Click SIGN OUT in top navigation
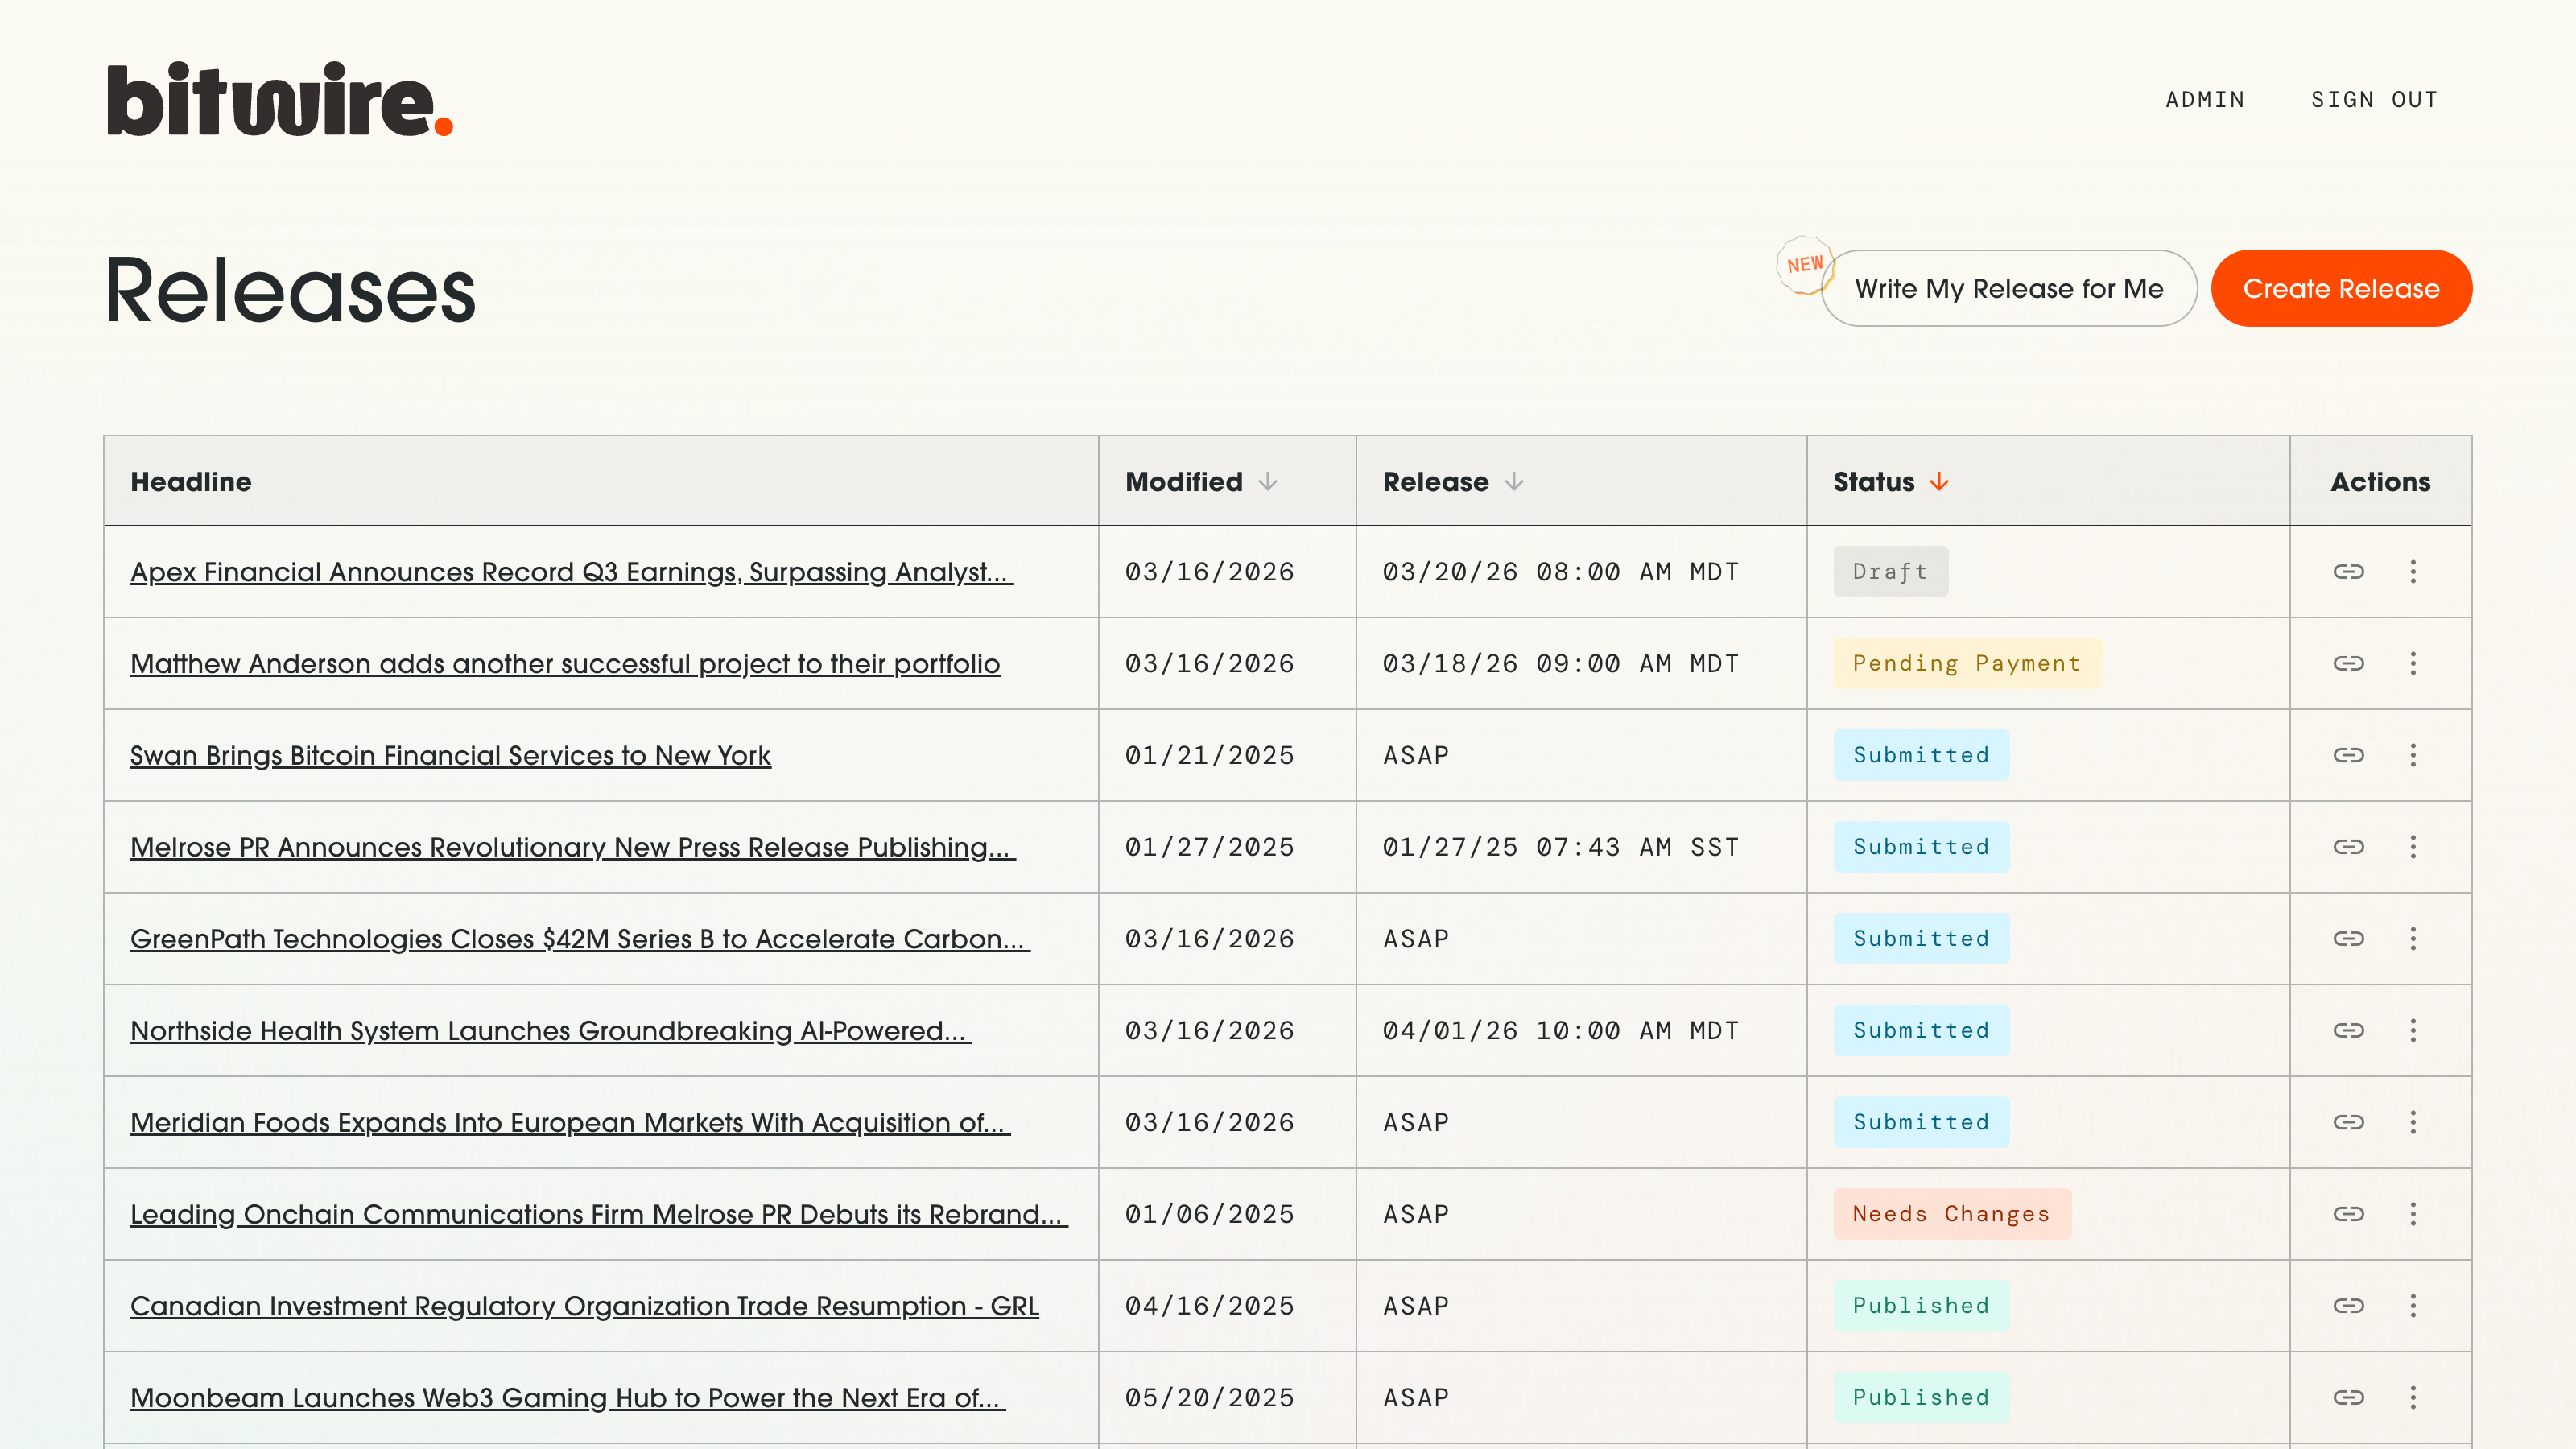The image size is (2576, 1449). [2374, 100]
